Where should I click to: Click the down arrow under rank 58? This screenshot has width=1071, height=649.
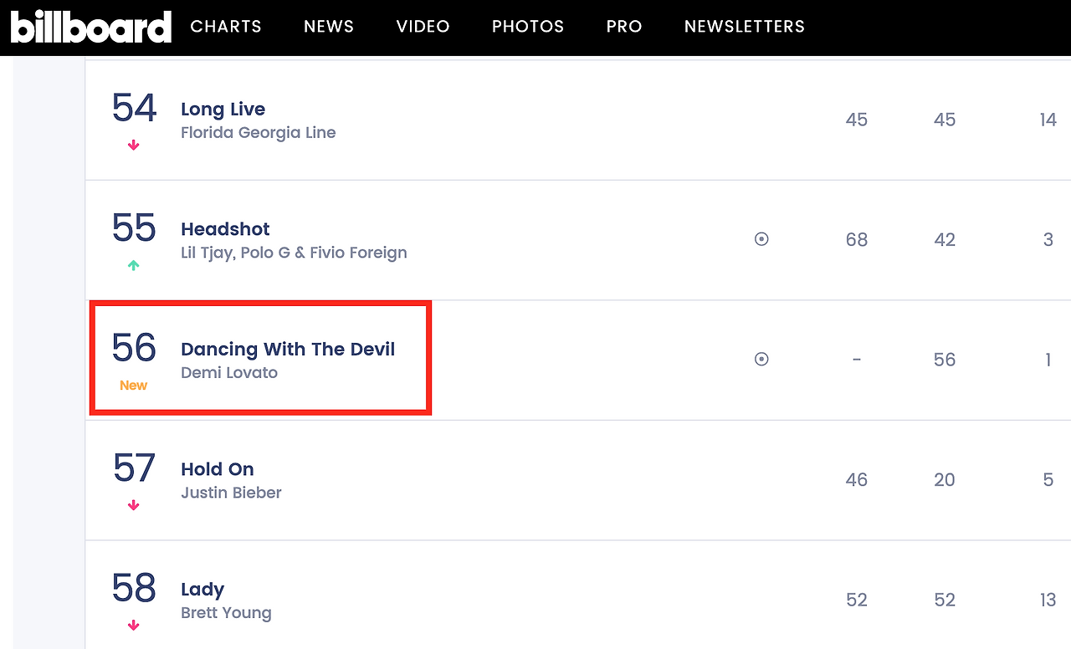(x=134, y=626)
